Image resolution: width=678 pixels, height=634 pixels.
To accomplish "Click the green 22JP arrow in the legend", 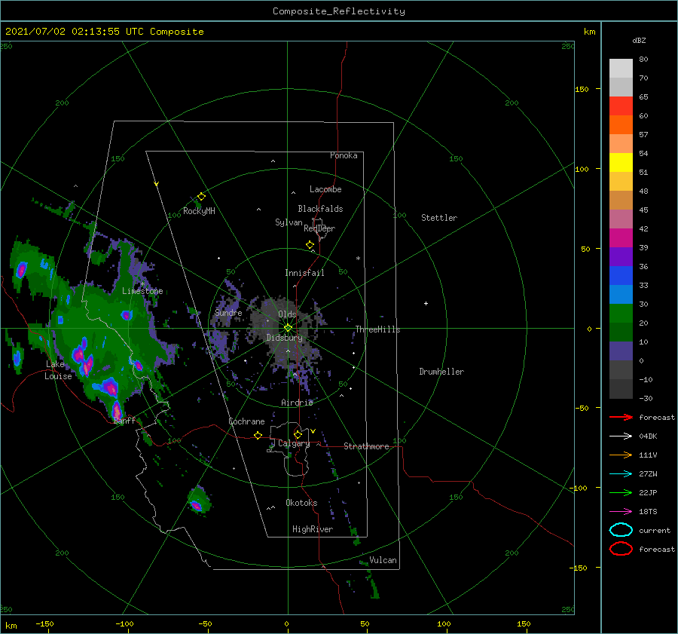I will point(621,492).
